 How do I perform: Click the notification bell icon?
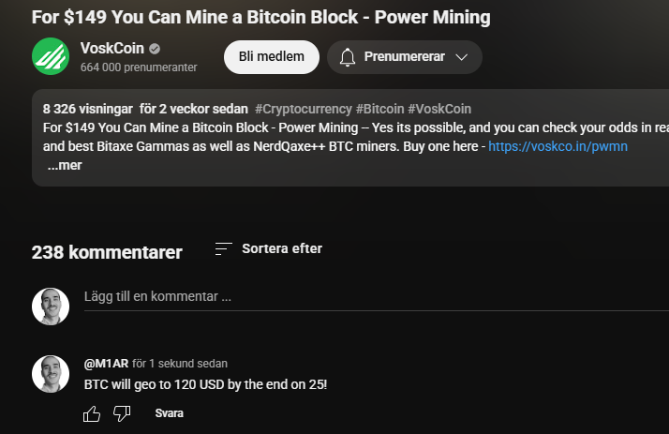[x=348, y=57]
